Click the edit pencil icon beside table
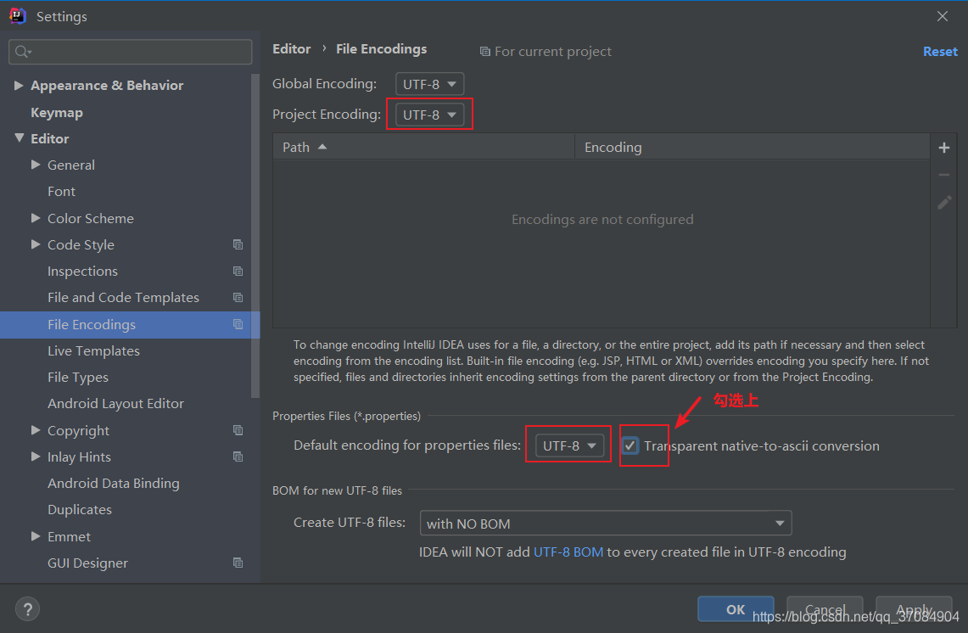Image resolution: width=968 pixels, height=633 pixels. 944,203
